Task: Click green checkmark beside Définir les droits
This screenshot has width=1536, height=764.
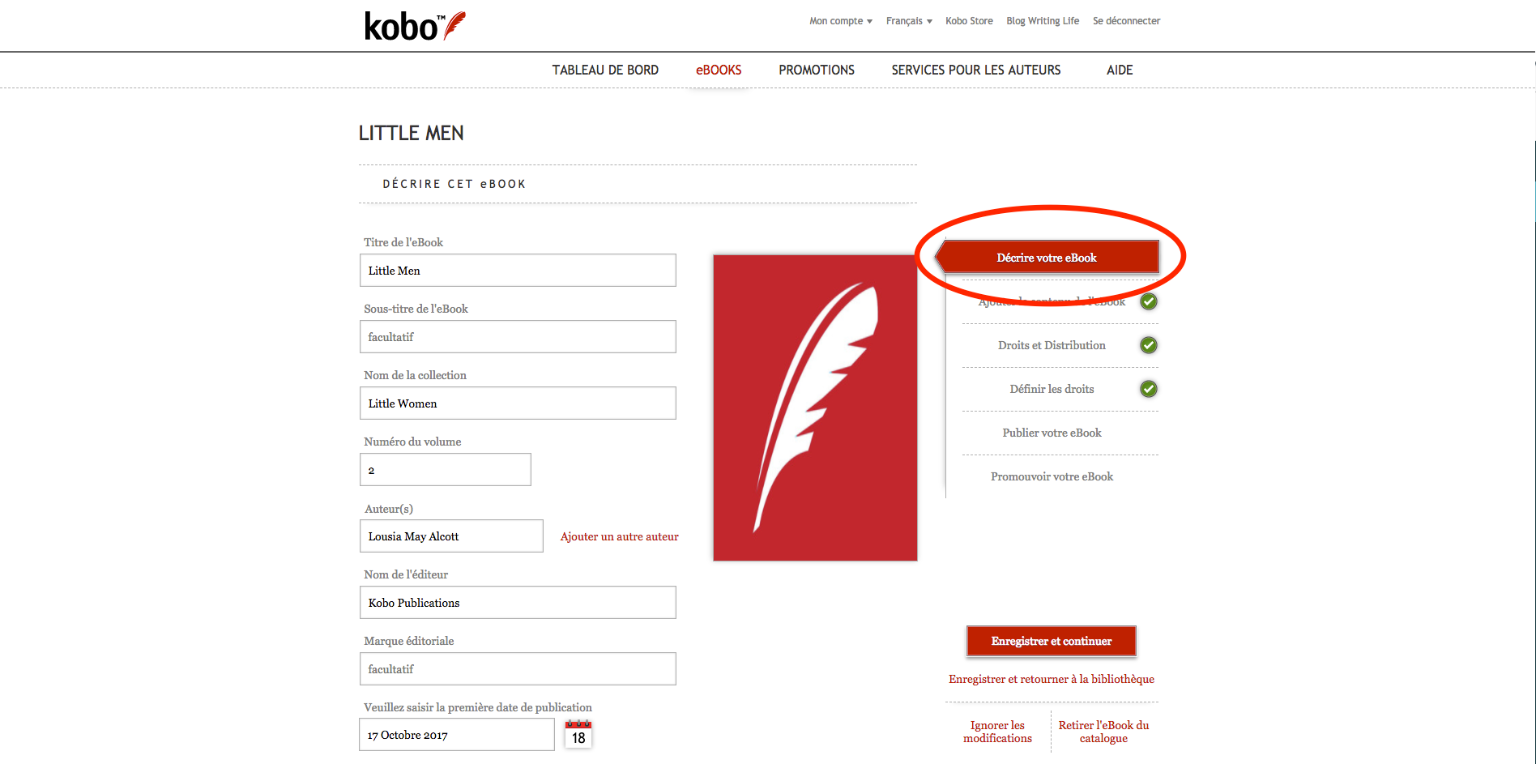Action: click(x=1149, y=389)
